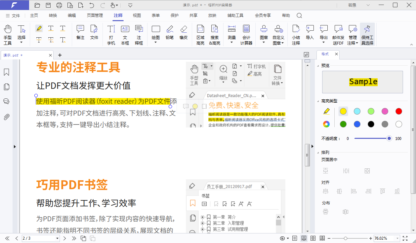Switch to continuous facing view mode
Image resolution: width=416 pixels, height=243 pixels.
pyautogui.click(x=322, y=238)
